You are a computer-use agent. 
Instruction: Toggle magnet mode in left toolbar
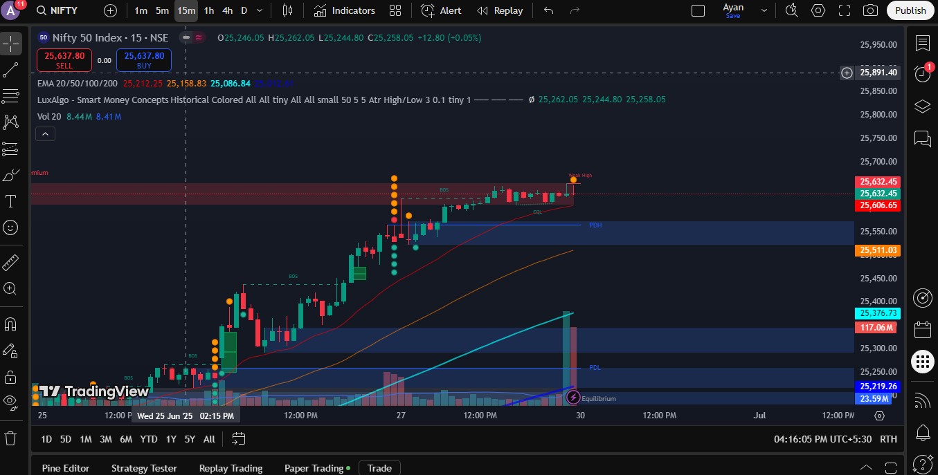(10, 324)
